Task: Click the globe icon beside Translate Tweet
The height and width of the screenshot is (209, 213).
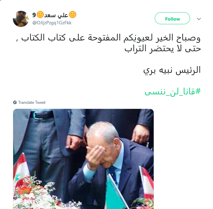Action: pos(15,102)
